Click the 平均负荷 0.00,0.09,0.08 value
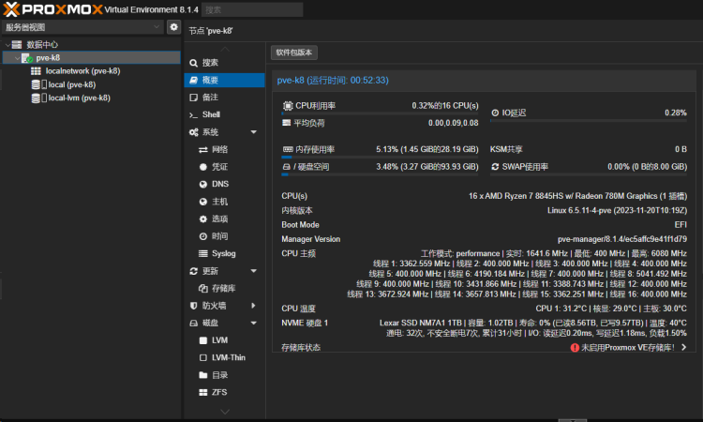Screen dimensions: 703x422 (x=454, y=123)
